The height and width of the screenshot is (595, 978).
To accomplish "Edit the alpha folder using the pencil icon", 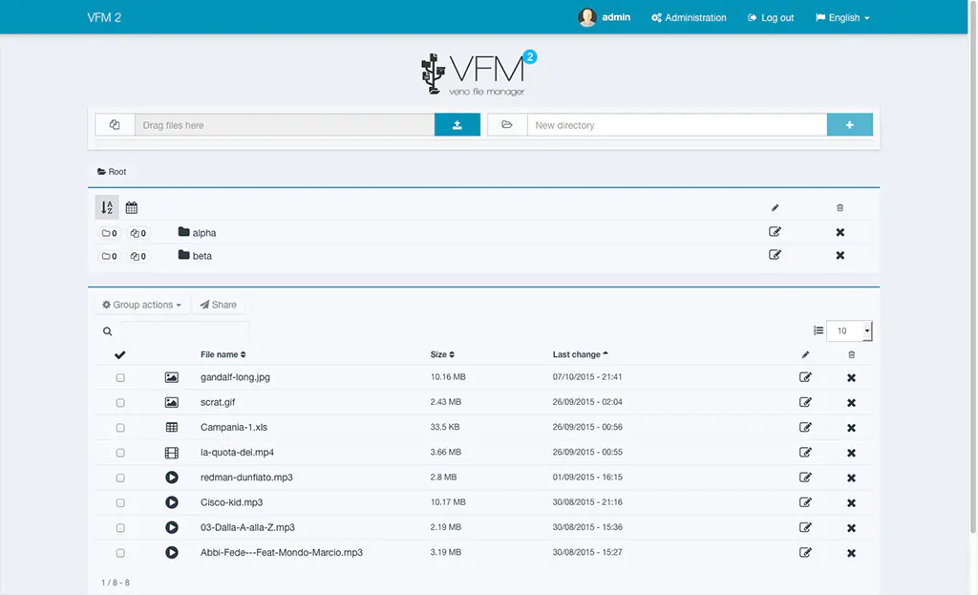I will click(x=775, y=231).
